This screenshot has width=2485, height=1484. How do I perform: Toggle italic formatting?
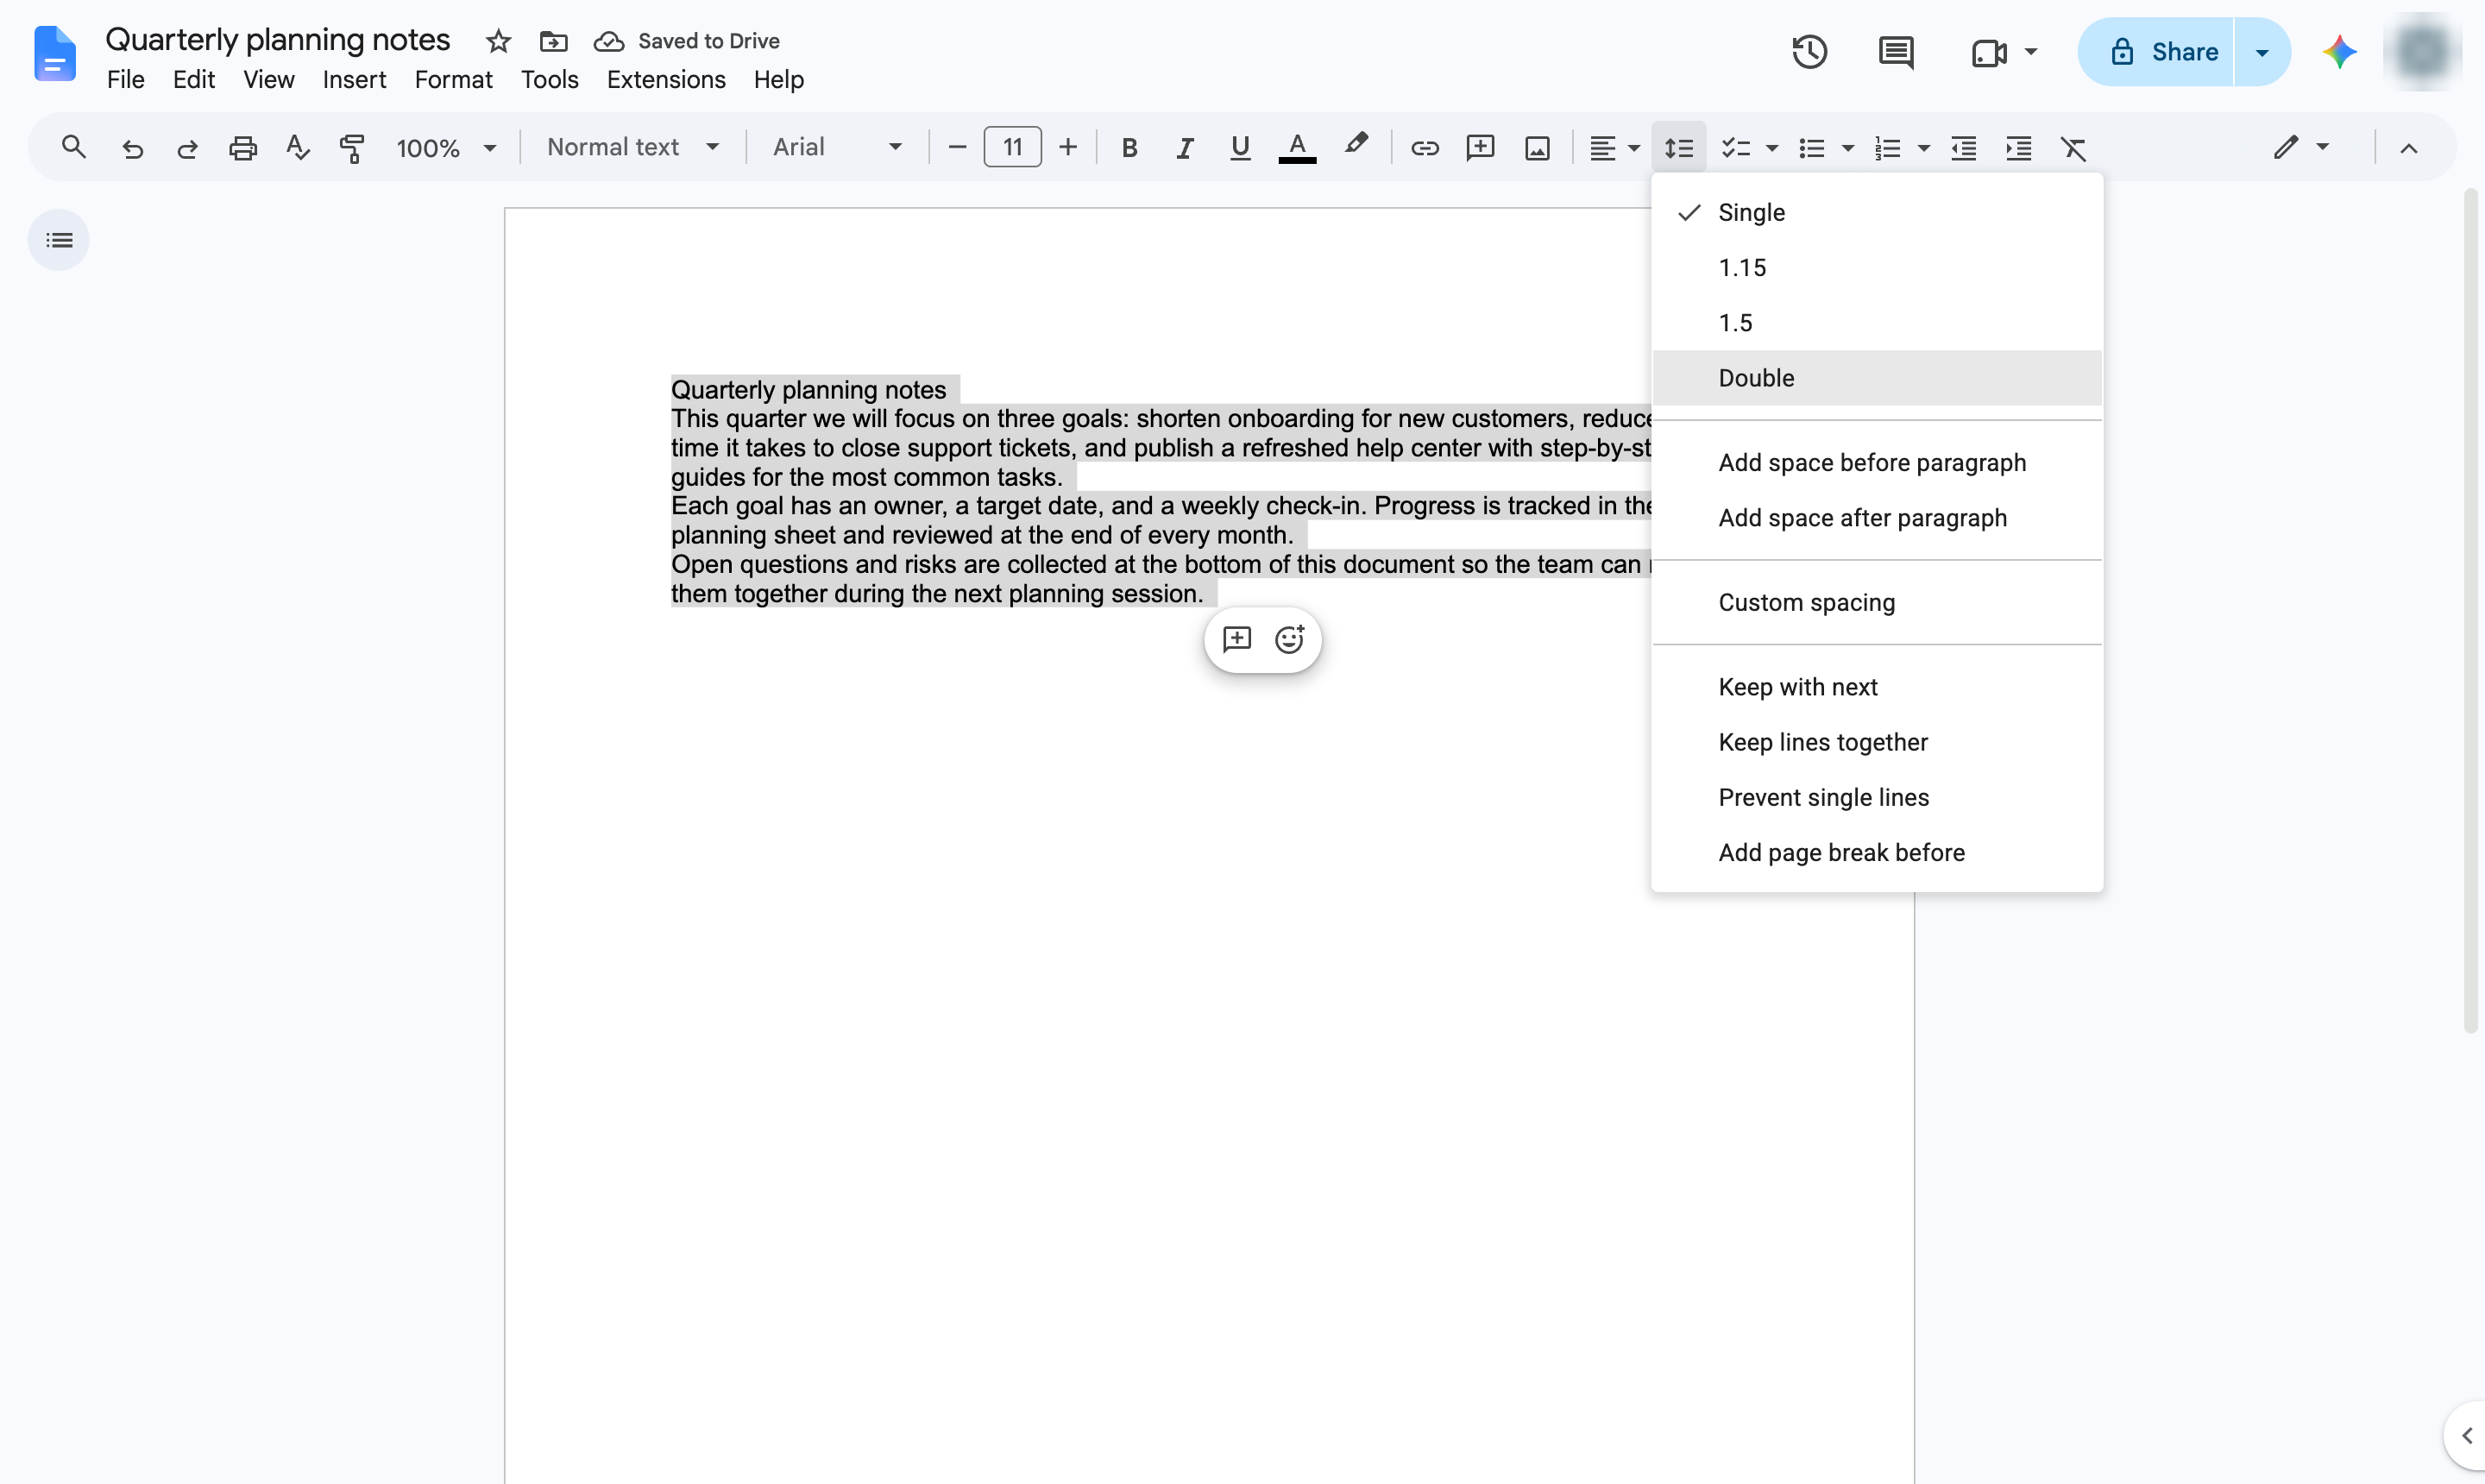point(1184,148)
